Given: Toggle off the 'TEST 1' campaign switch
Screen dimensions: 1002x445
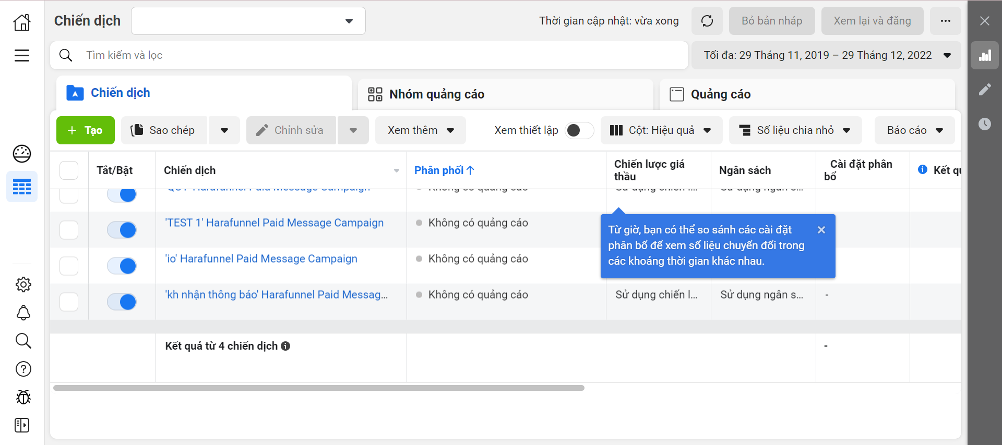Looking at the screenshot, I should click(x=122, y=230).
